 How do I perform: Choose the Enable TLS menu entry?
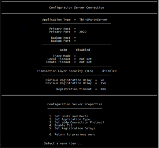(x=61, y=125)
